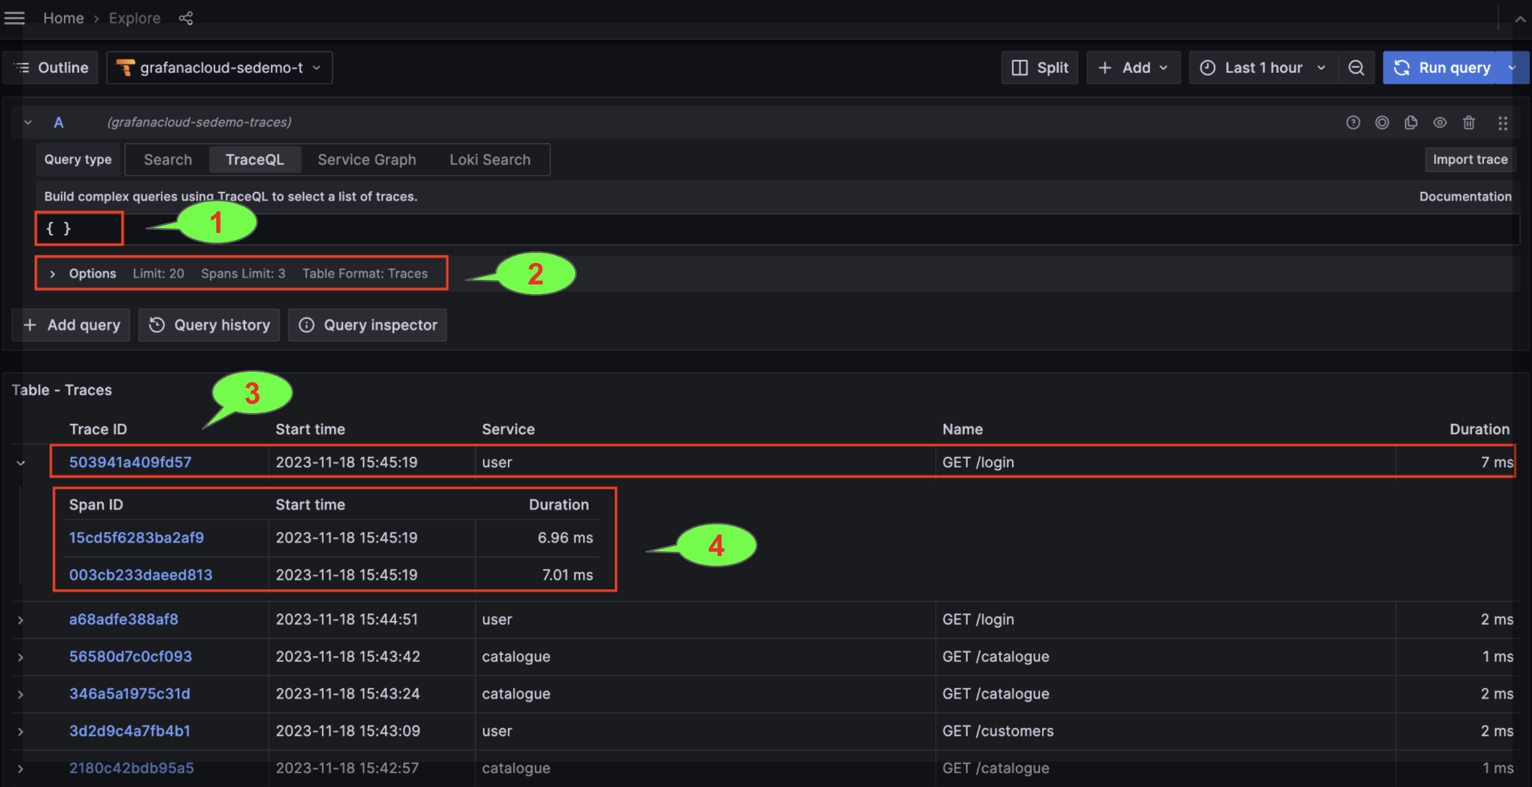1532x787 pixels.
Task: Click the share shortcut icon beside Explore
Action: (x=186, y=18)
